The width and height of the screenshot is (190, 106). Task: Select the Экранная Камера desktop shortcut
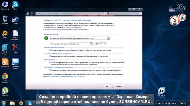point(15,64)
